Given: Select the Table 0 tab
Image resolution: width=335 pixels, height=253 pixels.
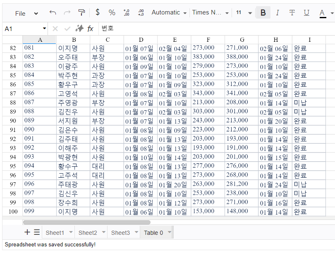Looking at the screenshot, I should tap(153, 232).
